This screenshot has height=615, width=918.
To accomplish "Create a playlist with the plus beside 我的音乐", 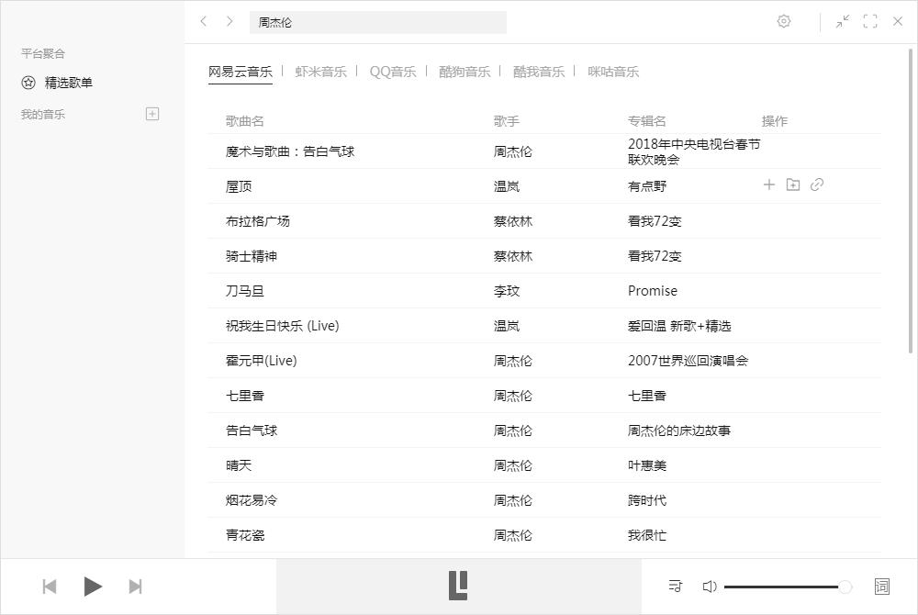I will [151, 113].
